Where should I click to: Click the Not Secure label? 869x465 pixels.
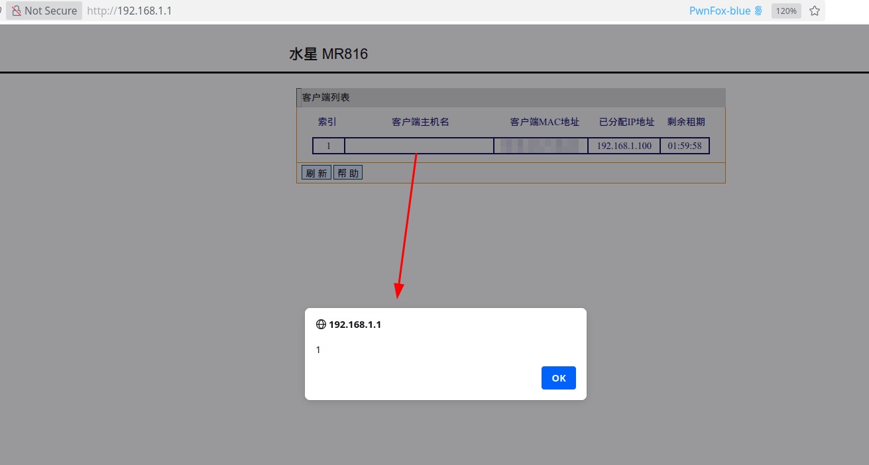tap(50, 11)
